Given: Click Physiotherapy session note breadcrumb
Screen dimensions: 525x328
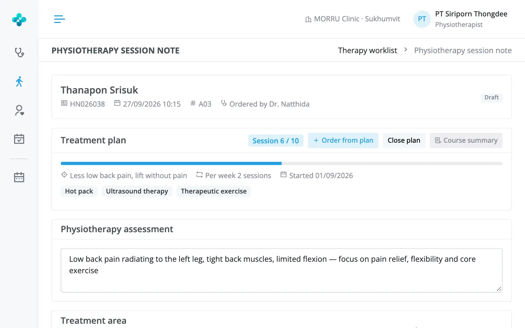Looking at the screenshot, I should tap(463, 51).
